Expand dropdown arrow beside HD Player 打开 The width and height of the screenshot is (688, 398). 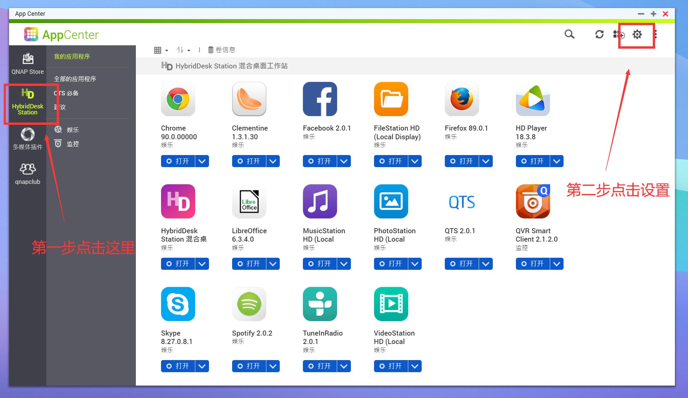click(557, 161)
